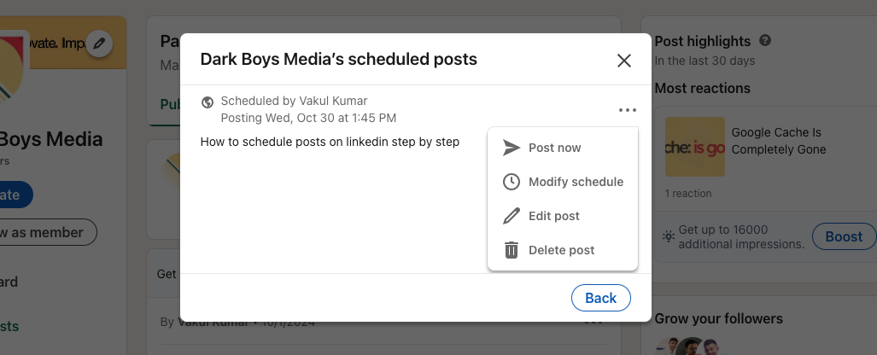Choose Delete post option
Viewport: 877px width, 355px height.
[x=563, y=250]
